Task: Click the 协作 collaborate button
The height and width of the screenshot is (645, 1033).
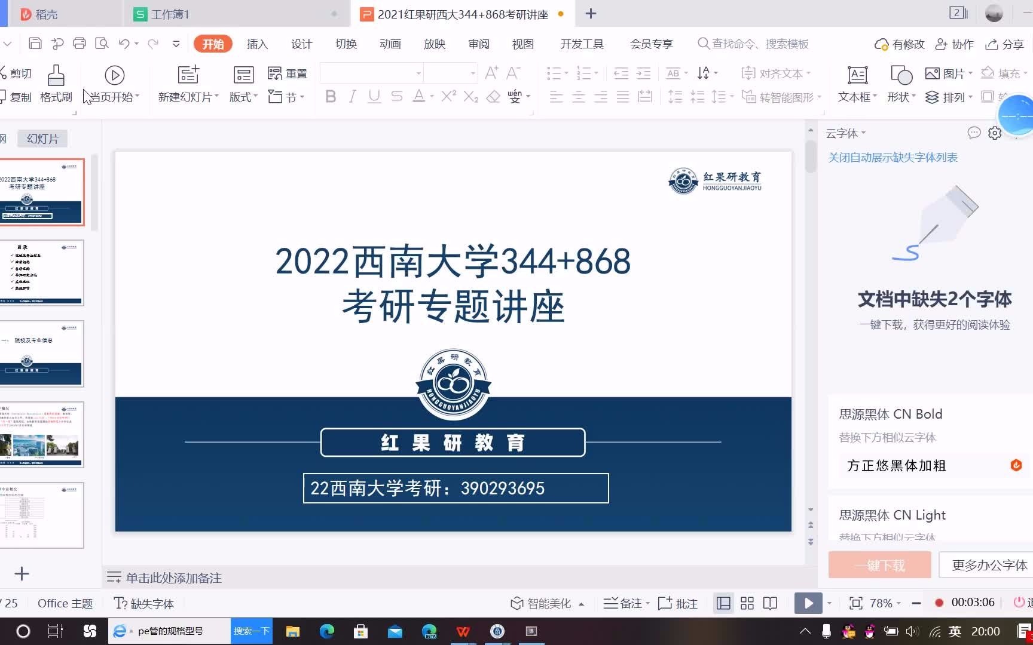Action: click(x=955, y=44)
